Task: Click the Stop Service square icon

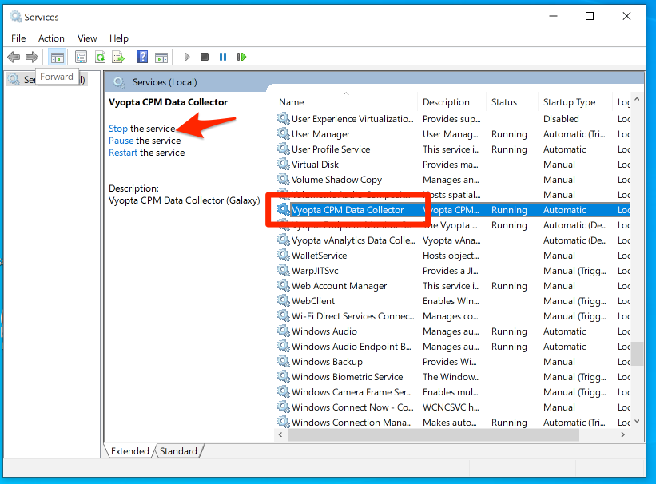Action: [x=205, y=57]
